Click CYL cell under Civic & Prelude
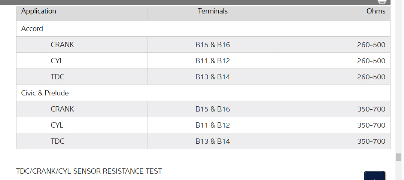This screenshot has width=404, height=180. tap(57, 125)
